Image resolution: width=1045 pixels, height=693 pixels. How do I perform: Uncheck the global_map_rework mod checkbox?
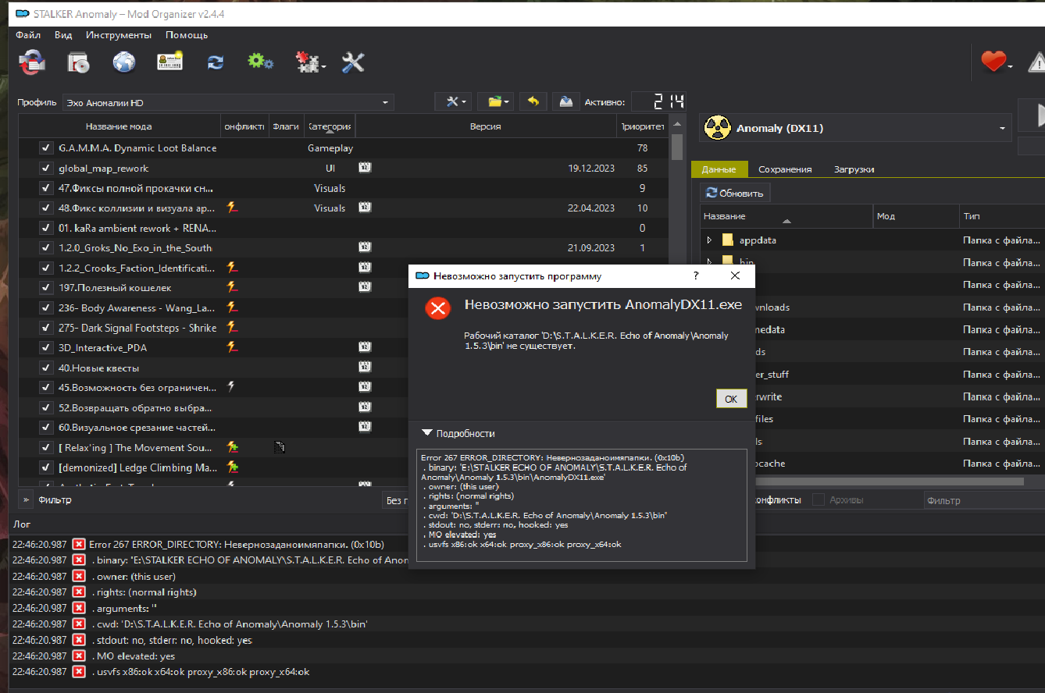click(x=46, y=169)
